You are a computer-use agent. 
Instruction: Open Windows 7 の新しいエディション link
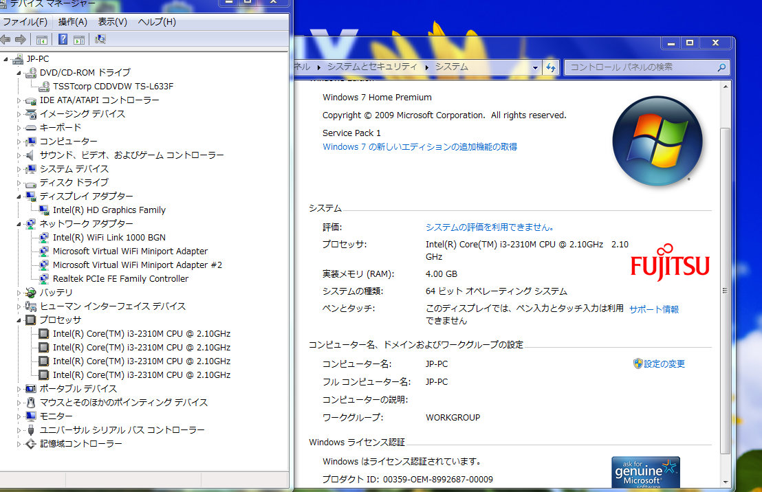pyautogui.click(x=420, y=146)
